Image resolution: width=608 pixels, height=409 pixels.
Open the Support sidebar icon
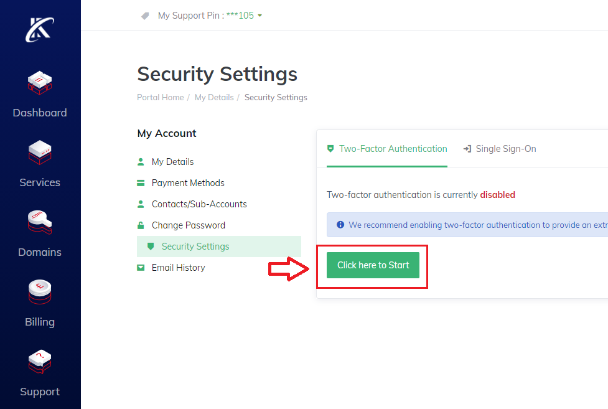40,363
